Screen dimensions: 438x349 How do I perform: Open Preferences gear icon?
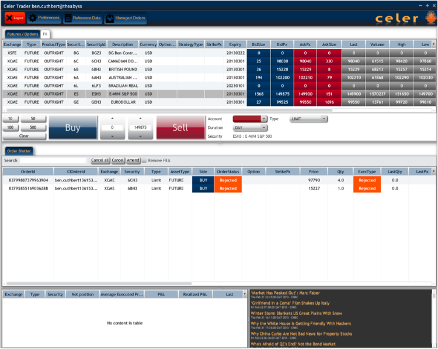32,18
